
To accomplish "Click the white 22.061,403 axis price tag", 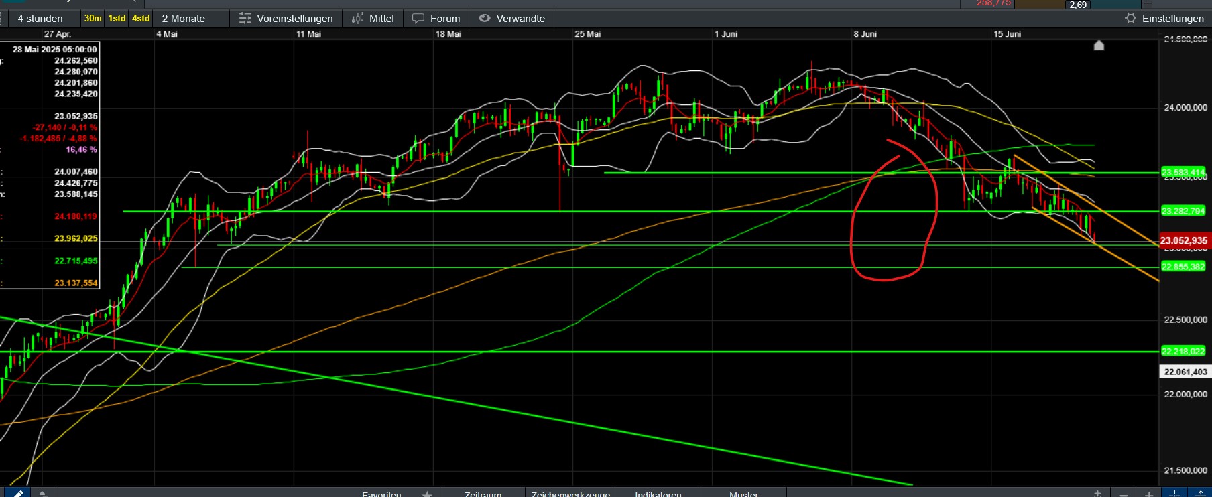I will pos(1185,372).
